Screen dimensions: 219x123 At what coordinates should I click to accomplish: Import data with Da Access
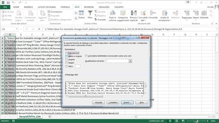pos(8,12)
